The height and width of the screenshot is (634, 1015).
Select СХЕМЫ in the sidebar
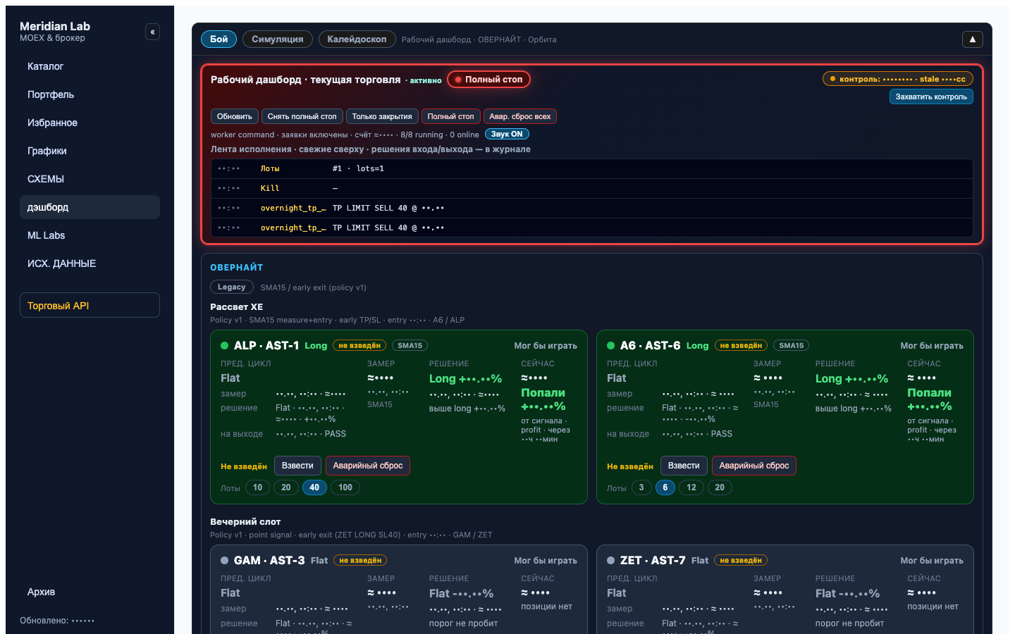pyautogui.click(x=90, y=179)
